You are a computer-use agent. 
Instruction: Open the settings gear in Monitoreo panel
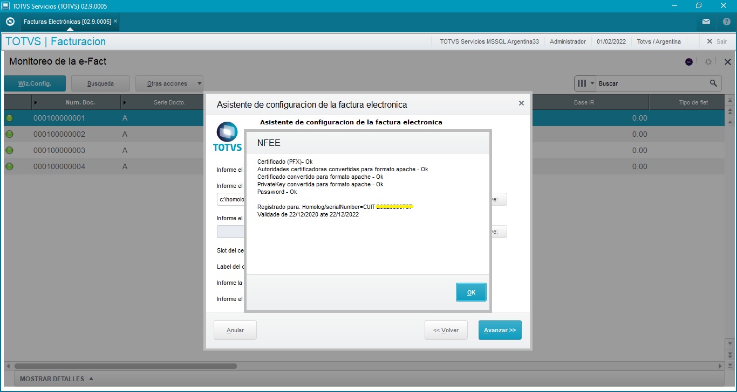tap(709, 62)
